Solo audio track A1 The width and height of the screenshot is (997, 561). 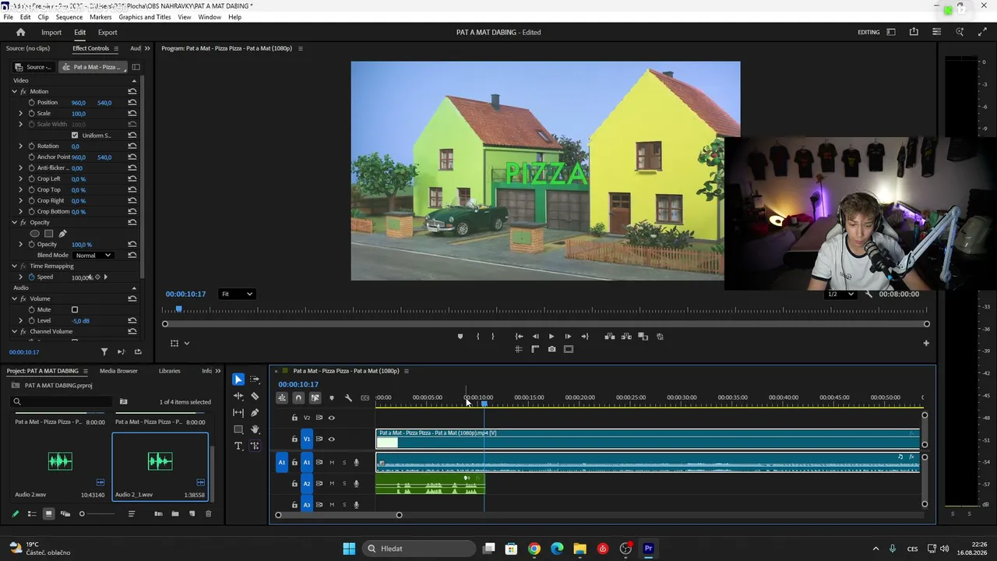click(344, 463)
